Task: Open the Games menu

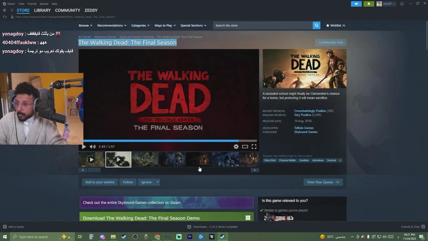Action: 44,4
